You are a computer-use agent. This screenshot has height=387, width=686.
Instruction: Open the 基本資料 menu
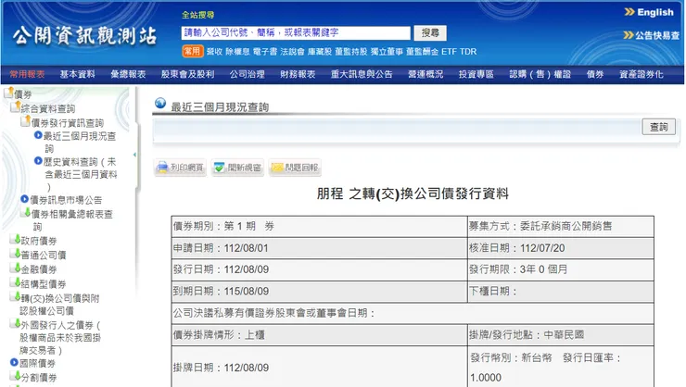pyautogui.click(x=78, y=74)
